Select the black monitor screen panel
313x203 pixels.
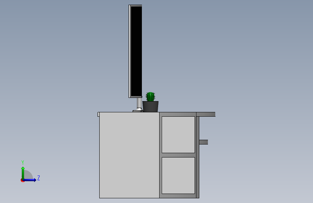click(136, 51)
